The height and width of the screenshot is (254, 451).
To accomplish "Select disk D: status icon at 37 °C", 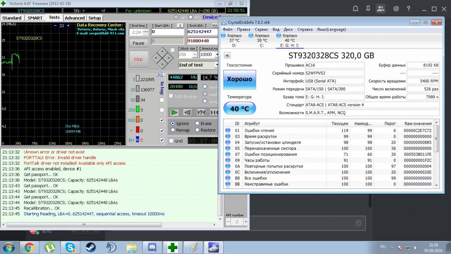I will 223,36.
